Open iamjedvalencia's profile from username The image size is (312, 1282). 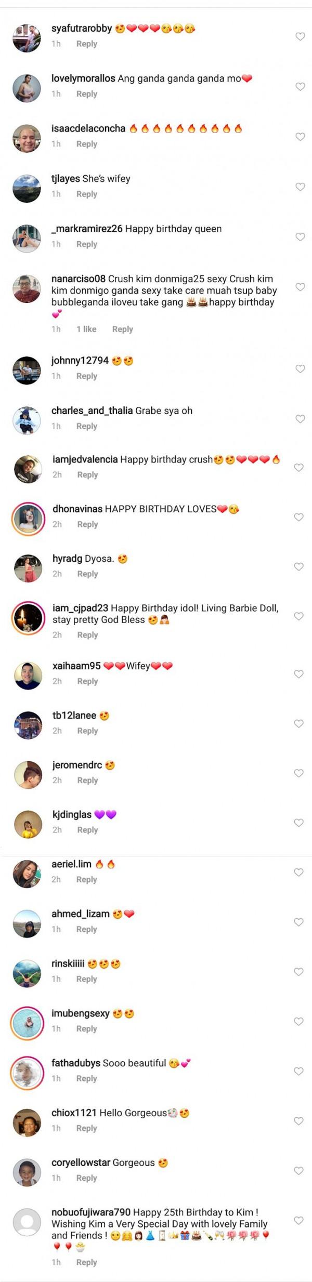click(85, 459)
